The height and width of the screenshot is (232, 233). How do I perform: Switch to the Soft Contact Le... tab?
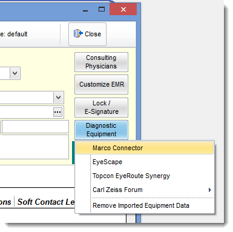point(46,202)
